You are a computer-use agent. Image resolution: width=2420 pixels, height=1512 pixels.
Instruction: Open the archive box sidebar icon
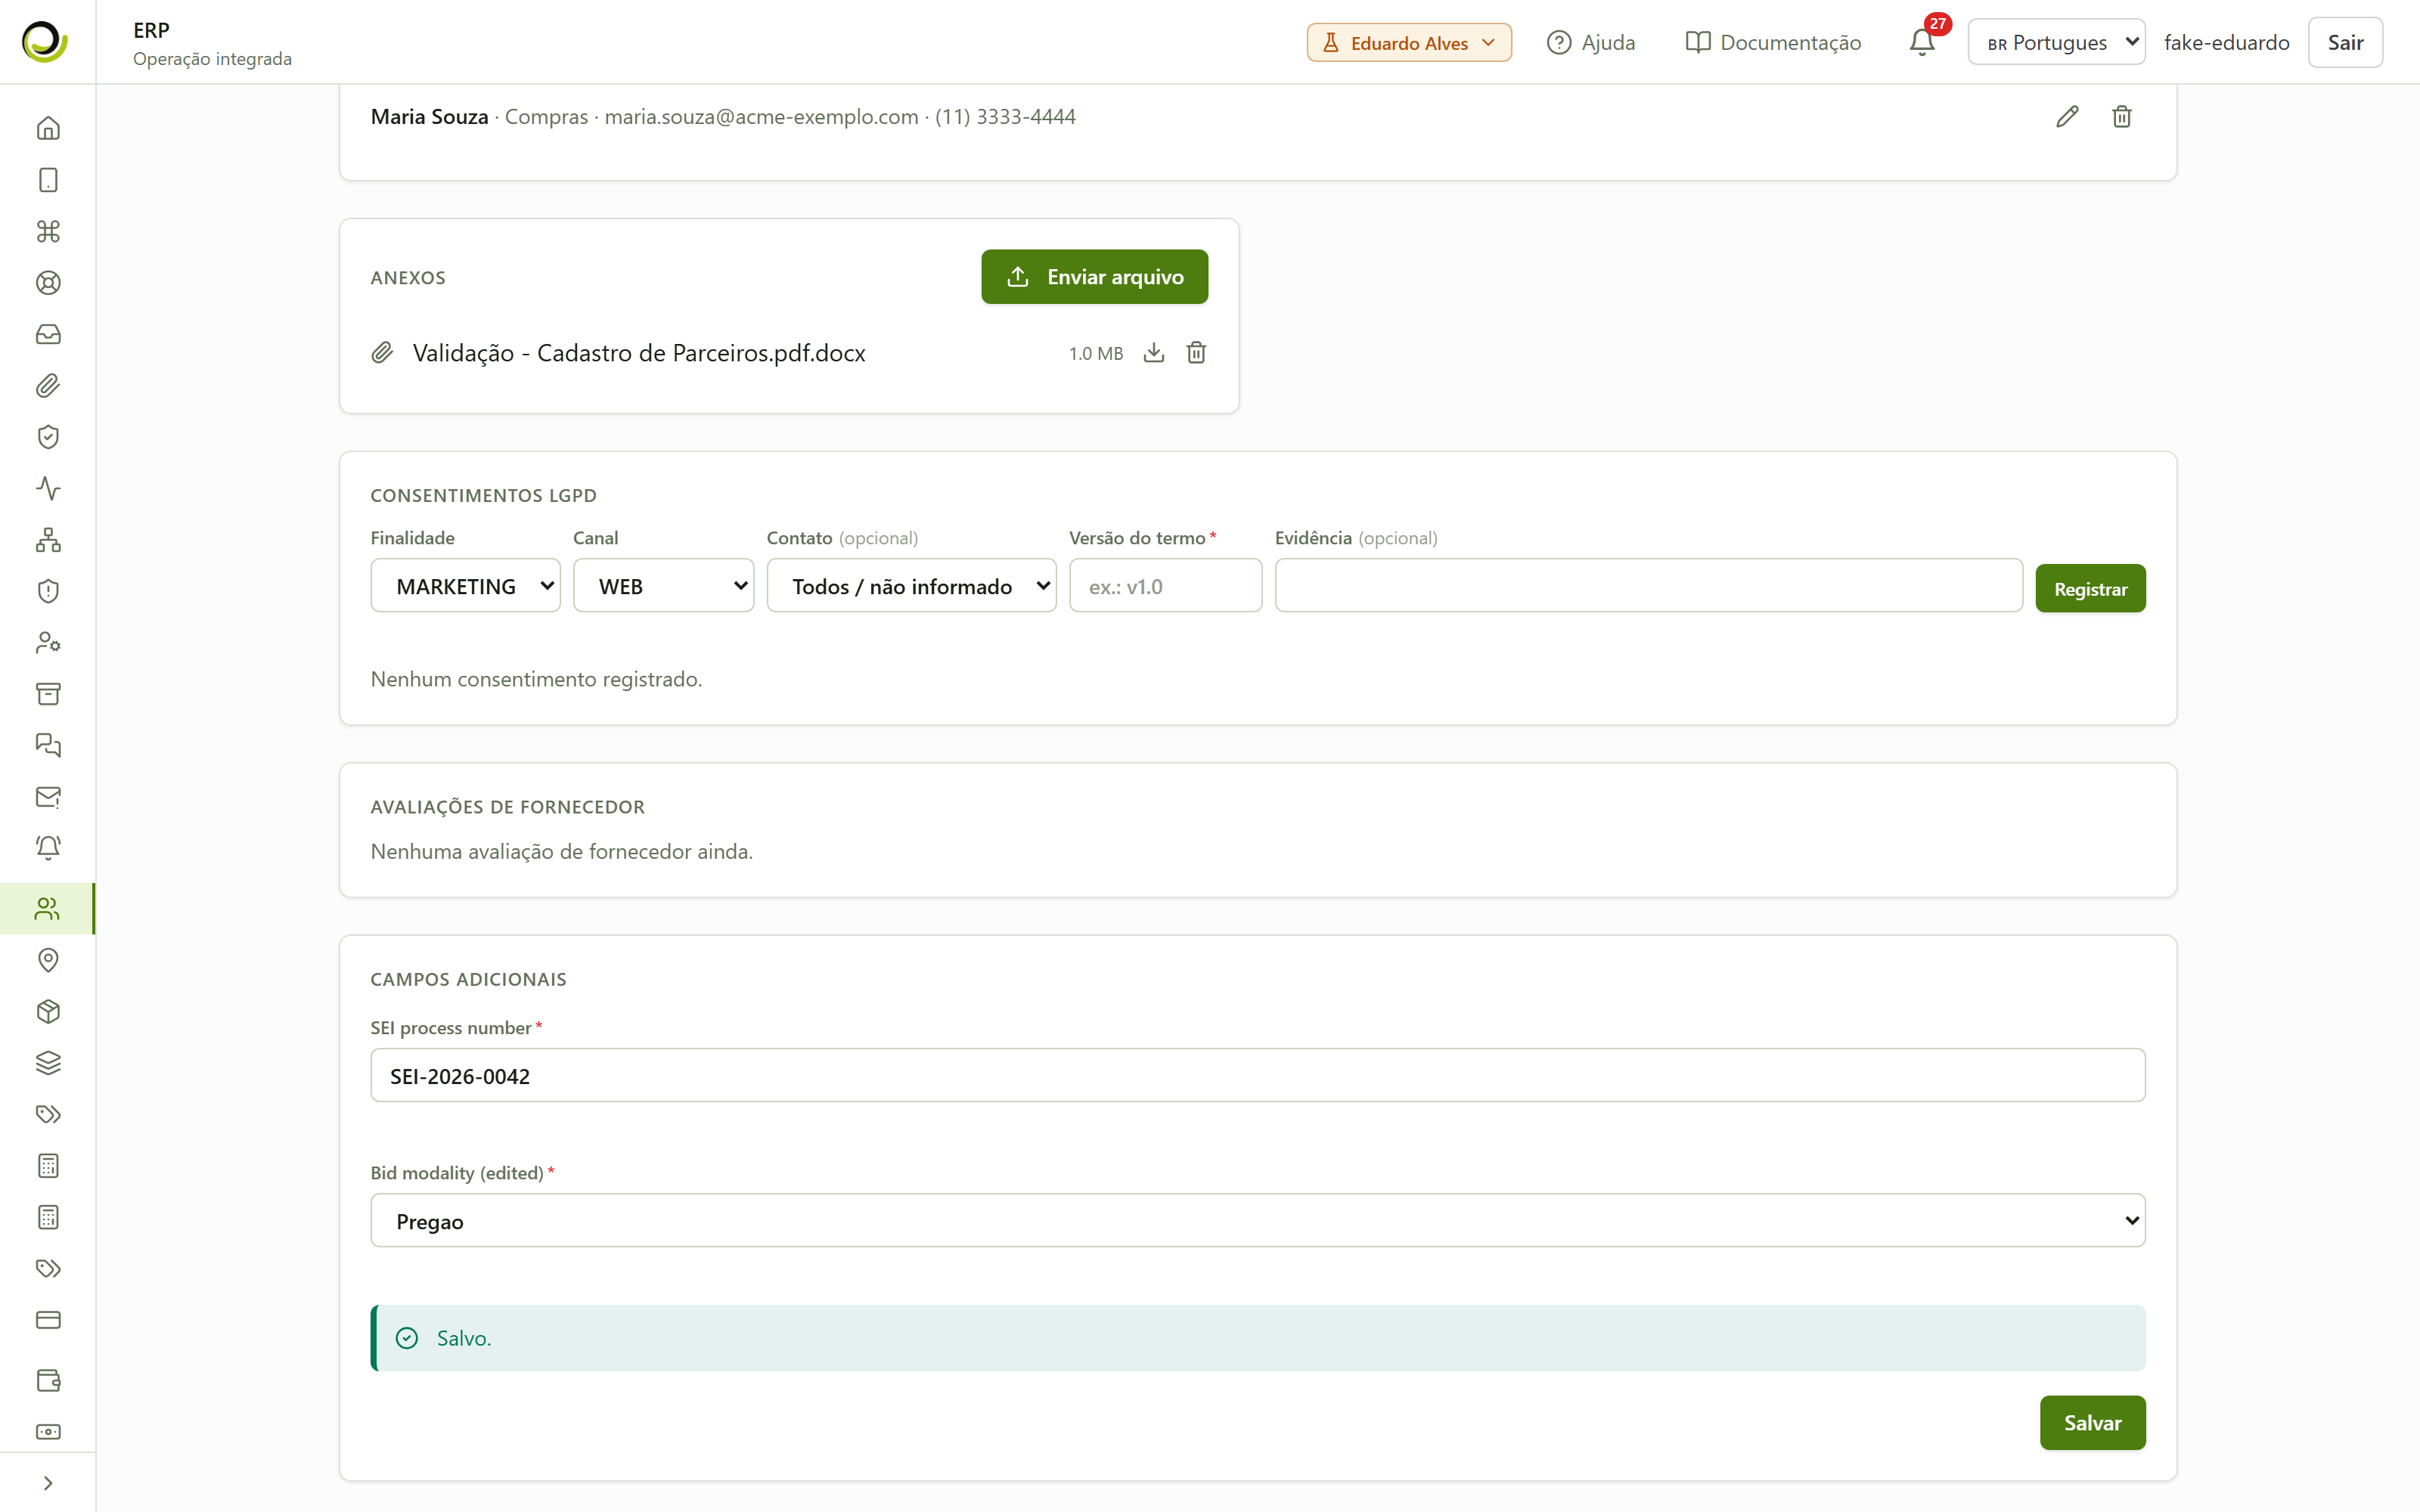48,694
